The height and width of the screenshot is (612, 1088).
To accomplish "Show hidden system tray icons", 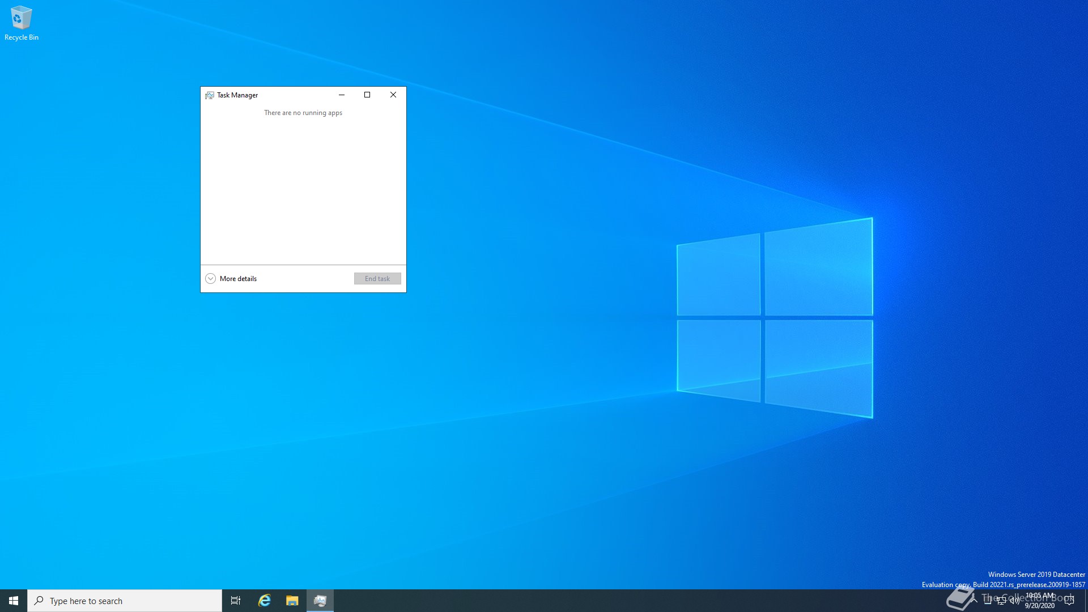I will (974, 601).
